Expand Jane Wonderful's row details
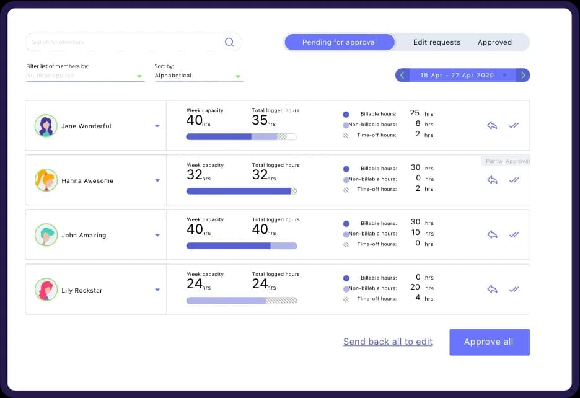 (157, 126)
